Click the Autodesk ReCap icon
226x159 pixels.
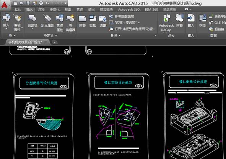pyautogui.click(x=166, y=18)
